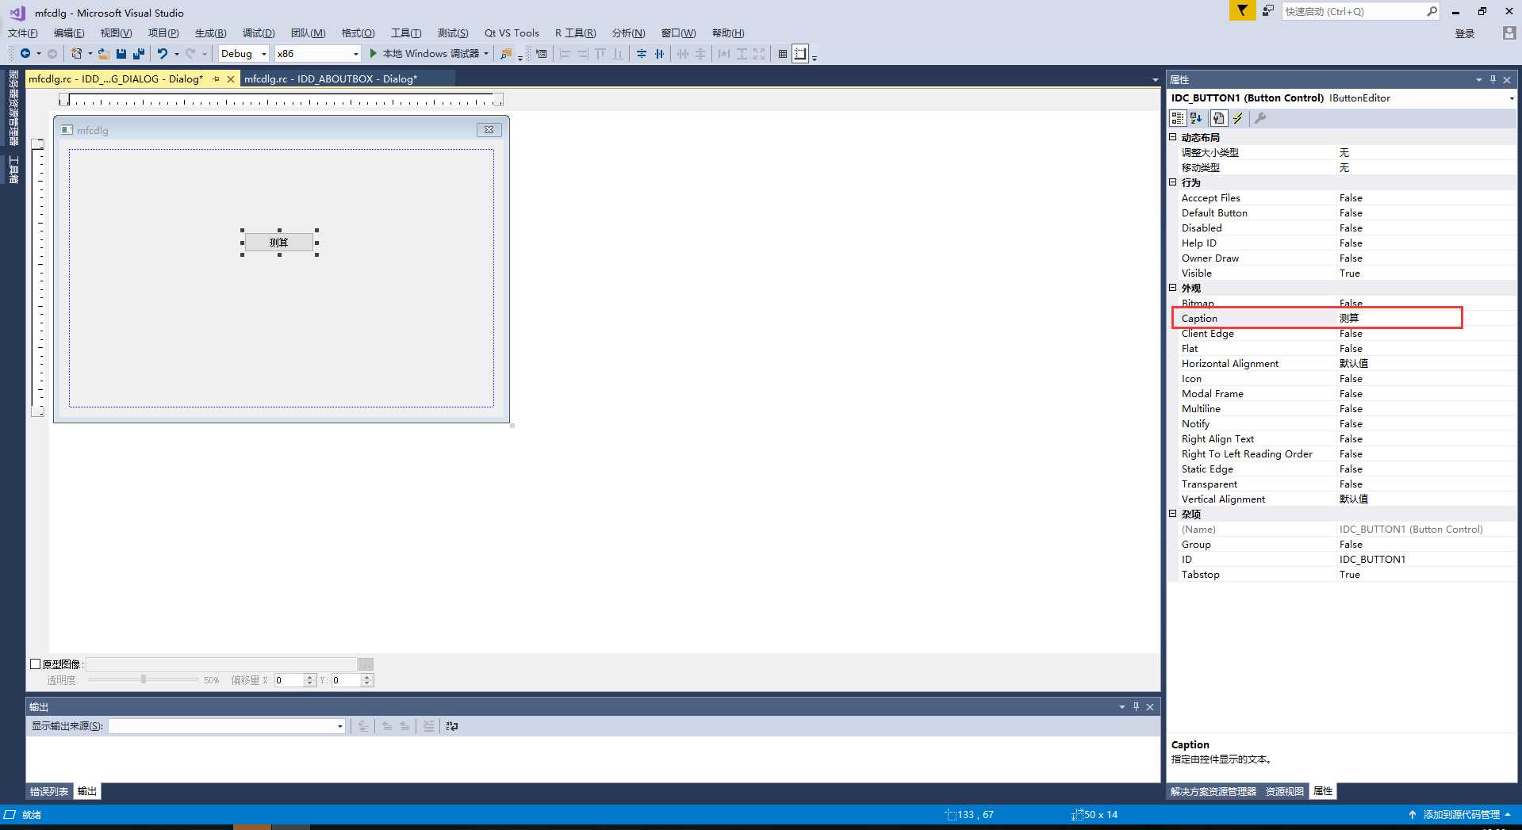Collapse the 杂项 property category

1173,514
